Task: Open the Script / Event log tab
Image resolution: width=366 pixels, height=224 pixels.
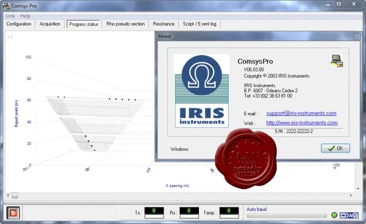Action: click(199, 24)
